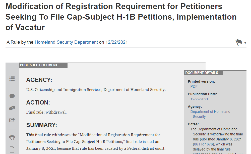Click the double speech bubbles icon
Screen dimensions: 251x154
click(12, 108)
